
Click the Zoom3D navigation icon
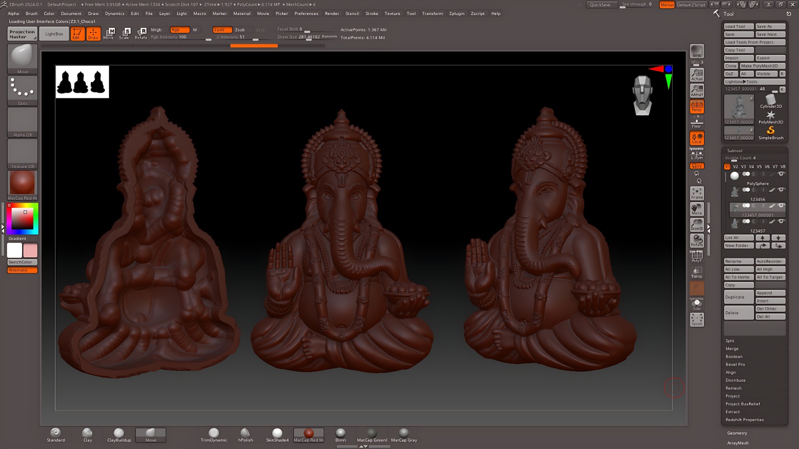697,224
